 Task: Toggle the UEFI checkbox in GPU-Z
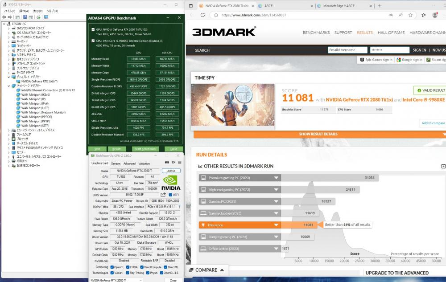coord(170,195)
